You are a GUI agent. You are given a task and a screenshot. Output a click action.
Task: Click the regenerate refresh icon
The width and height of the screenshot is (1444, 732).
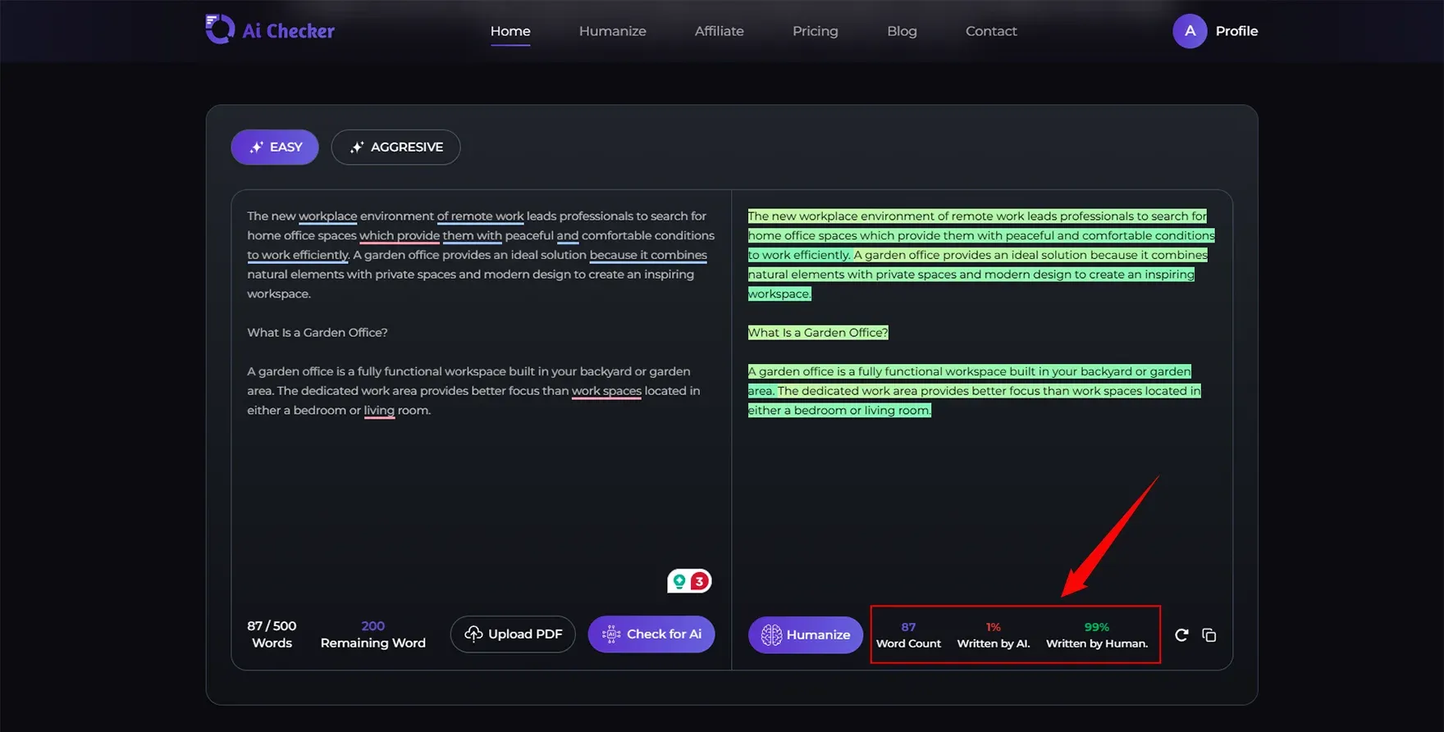click(x=1181, y=635)
